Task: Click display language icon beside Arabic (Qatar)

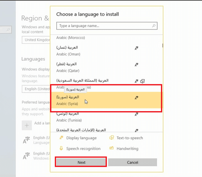Action: (136, 65)
